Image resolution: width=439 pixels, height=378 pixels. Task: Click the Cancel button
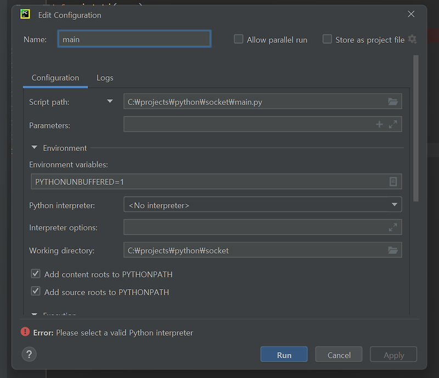339,354
